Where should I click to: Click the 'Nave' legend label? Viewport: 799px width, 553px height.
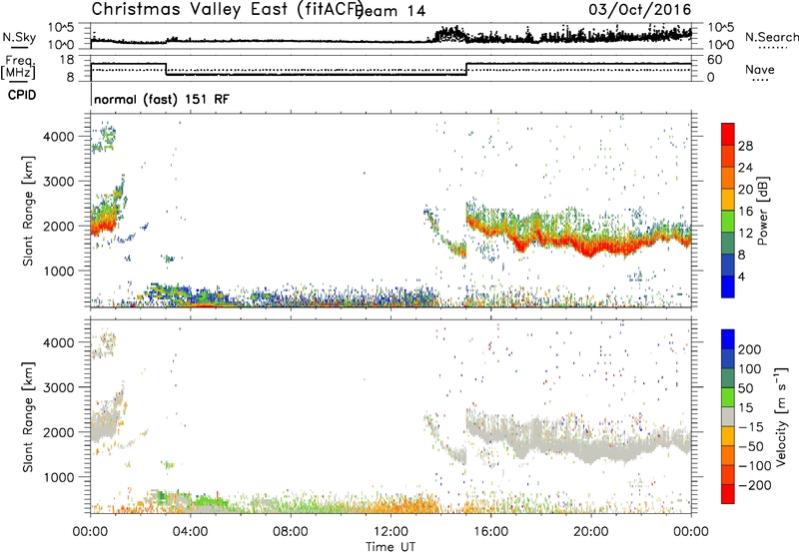[x=760, y=69]
